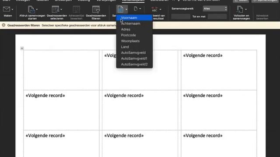Insert the AutoSamvgveld2 field
This screenshot has width=280, height=157.
coord(134,64)
